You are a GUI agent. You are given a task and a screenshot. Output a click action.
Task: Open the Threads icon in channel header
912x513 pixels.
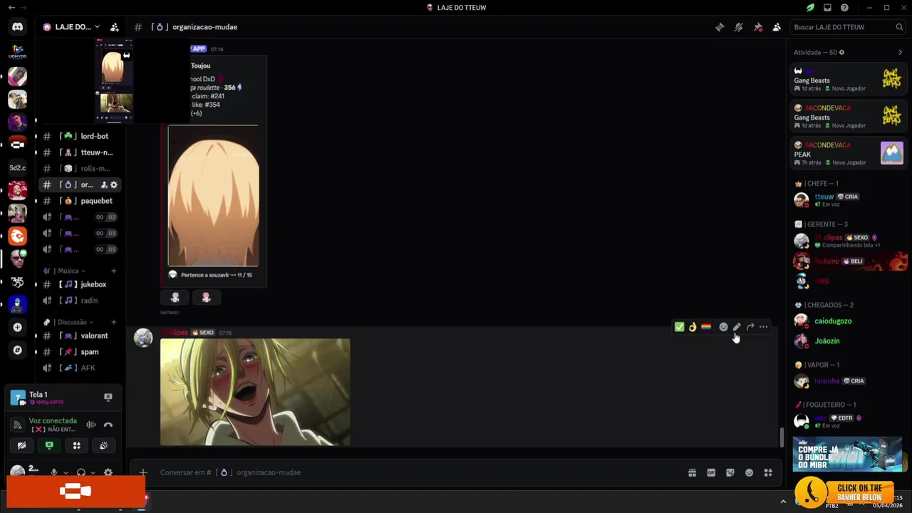[720, 27]
